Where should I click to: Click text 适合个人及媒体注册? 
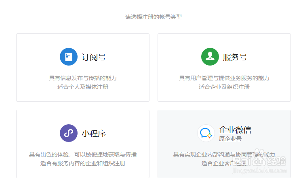tap(83, 87)
